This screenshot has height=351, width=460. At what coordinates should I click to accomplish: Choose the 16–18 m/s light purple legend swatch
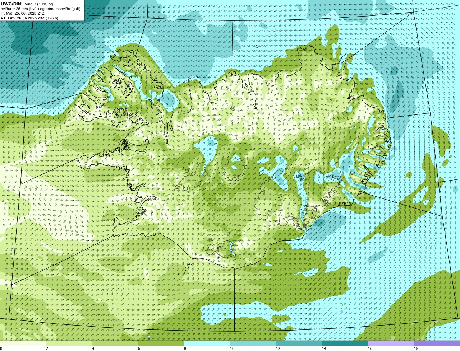pyautogui.click(x=391, y=343)
